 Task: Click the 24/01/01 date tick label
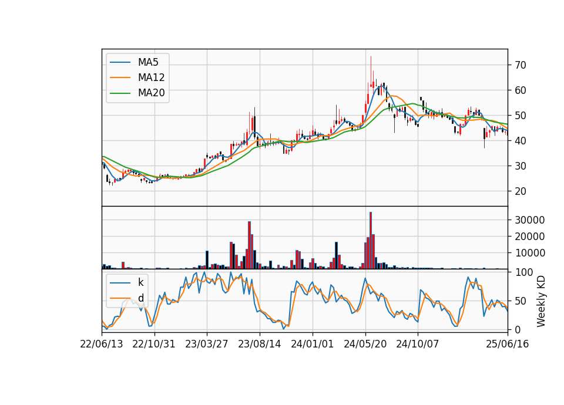coord(312,344)
